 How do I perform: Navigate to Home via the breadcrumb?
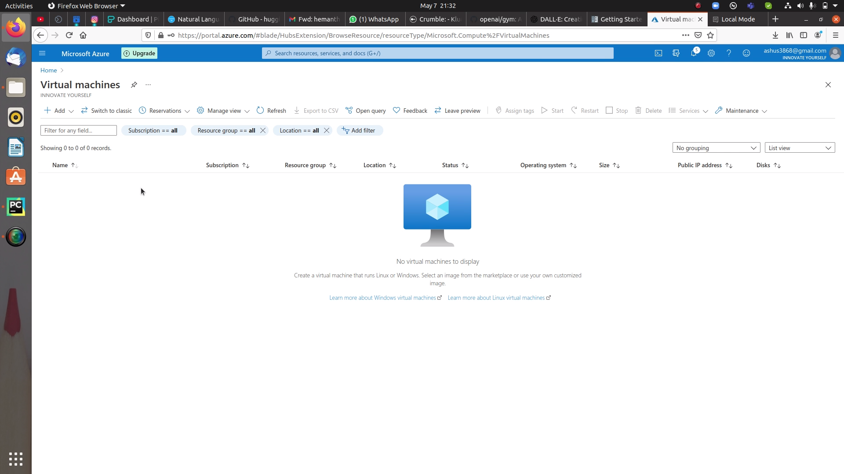click(x=48, y=70)
